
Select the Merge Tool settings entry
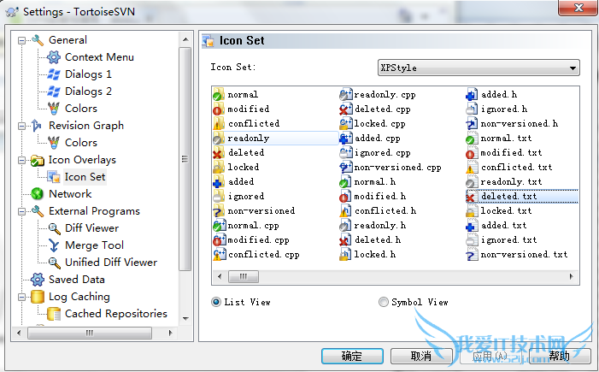tap(94, 245)
